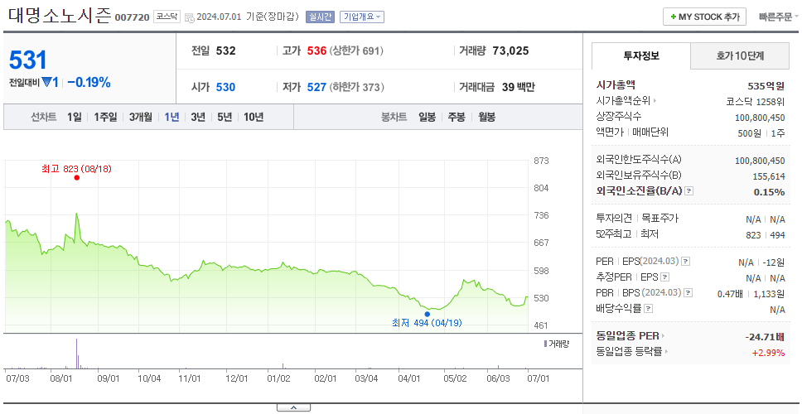The width and height of the screenshot is (802, 414).
Task: Click the 실시간 badge
Action: tap(320, 17)
